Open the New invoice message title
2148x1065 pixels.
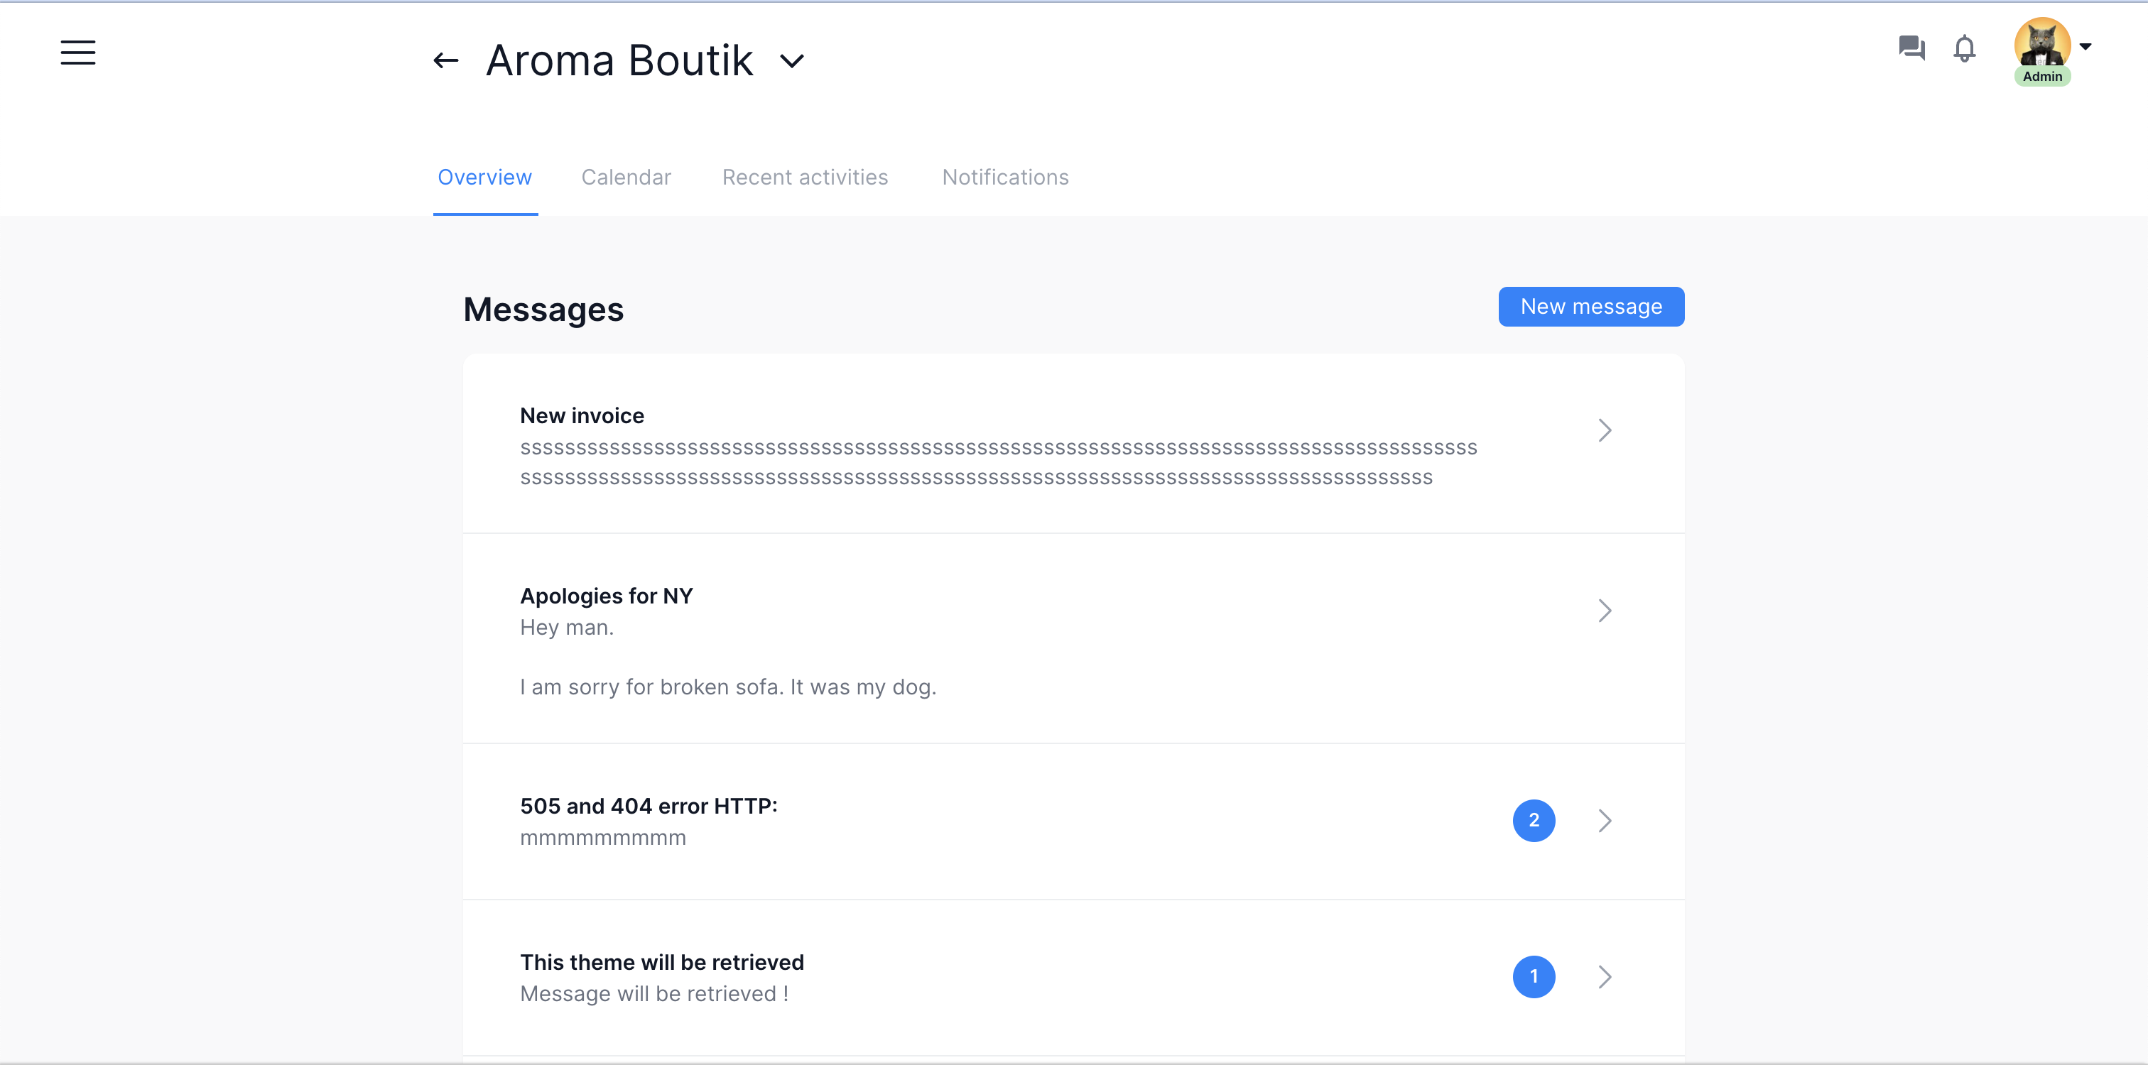pyautogui.click(x=581, y=415)
